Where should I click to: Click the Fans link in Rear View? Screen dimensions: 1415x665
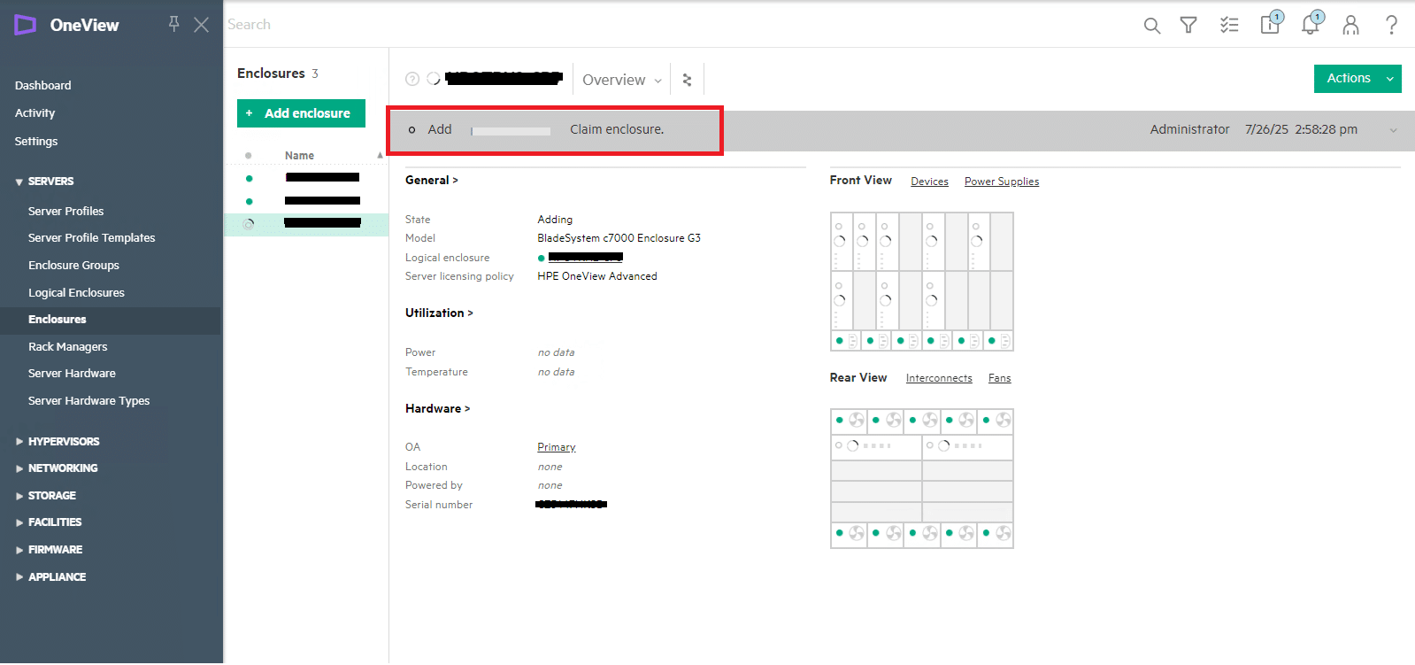point(999,377)
